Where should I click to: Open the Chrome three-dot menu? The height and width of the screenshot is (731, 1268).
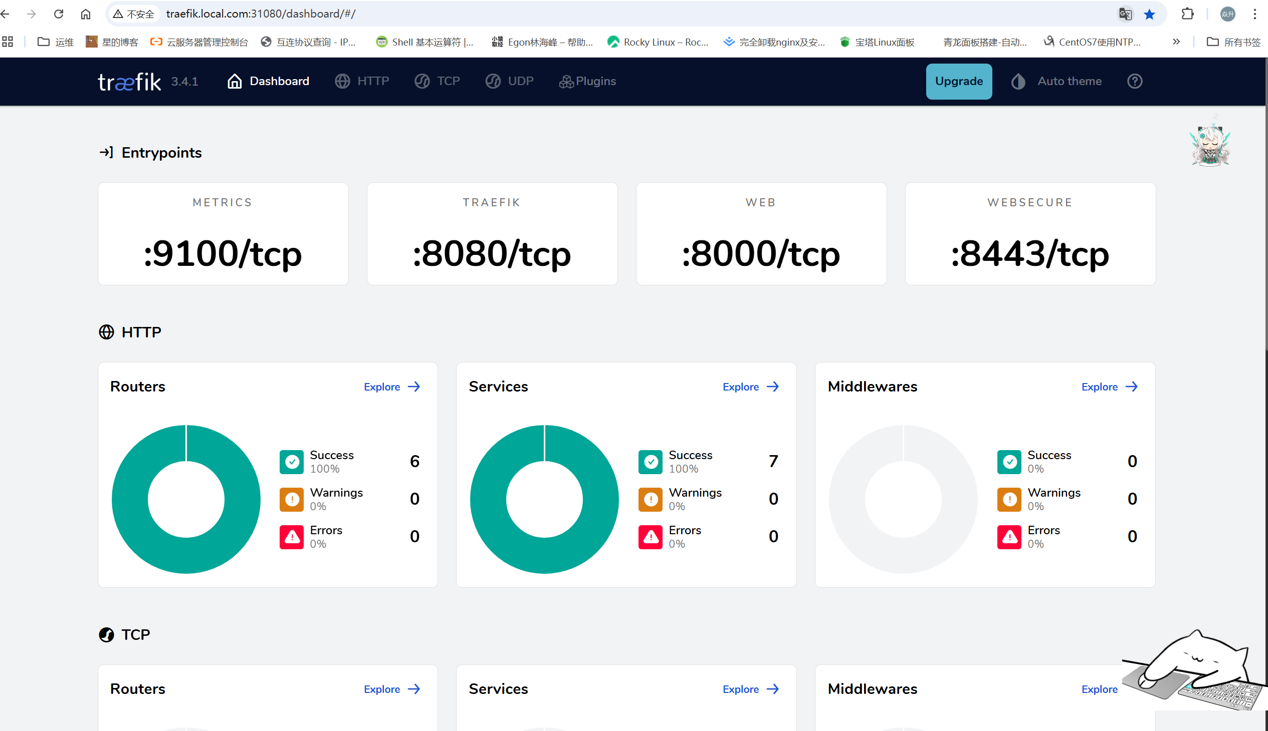(1254, 14)
